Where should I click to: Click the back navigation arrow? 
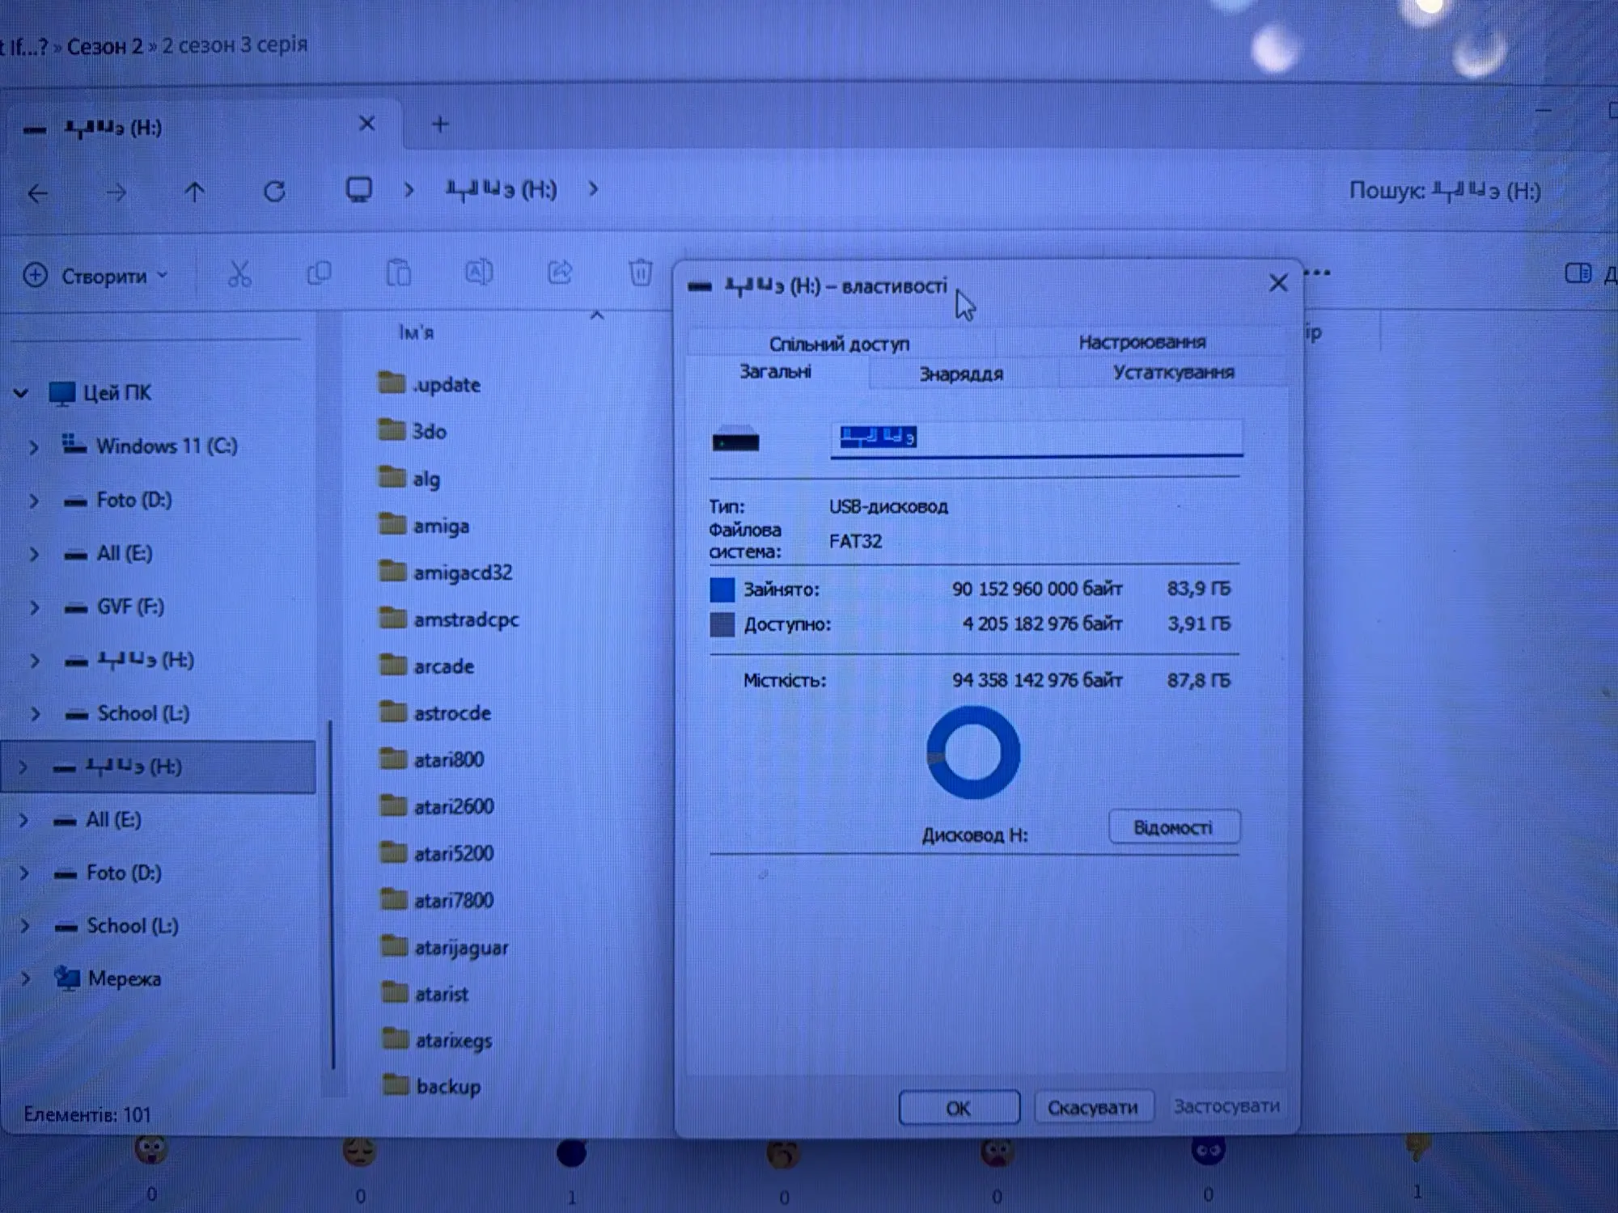[37, 193]
